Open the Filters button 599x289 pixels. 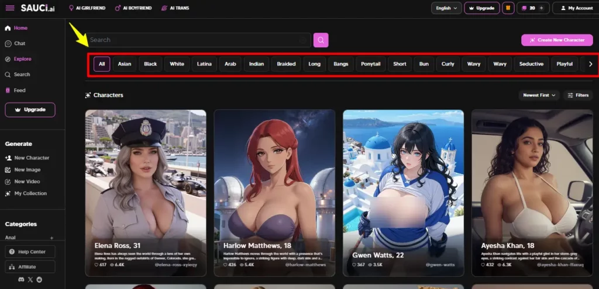pos(578,95)
